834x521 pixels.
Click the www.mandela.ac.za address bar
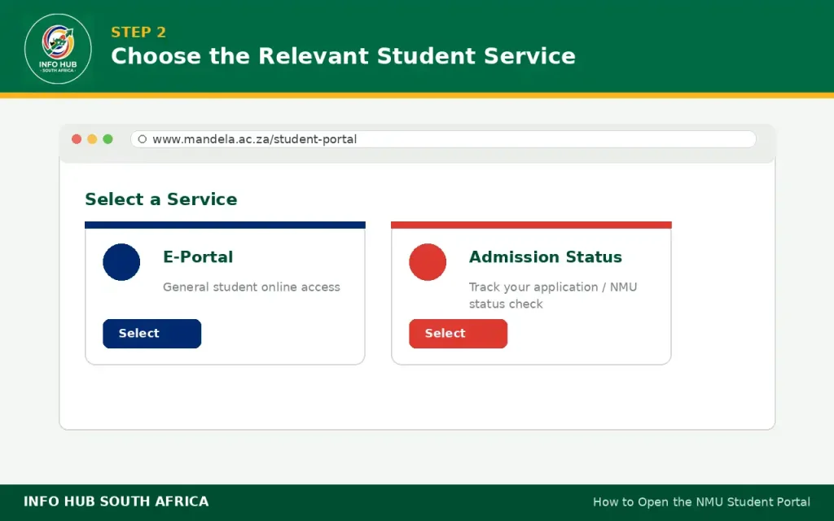pos(443,139)
